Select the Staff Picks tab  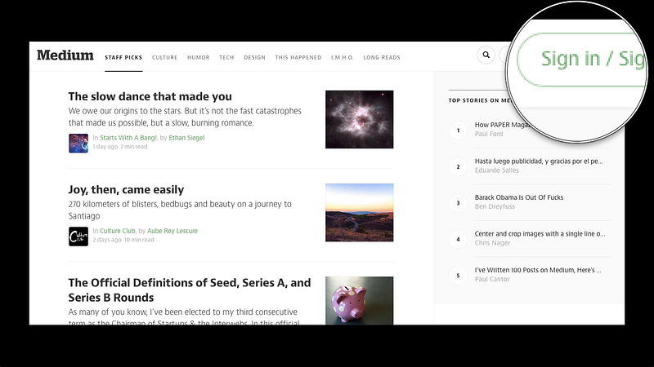123,57
